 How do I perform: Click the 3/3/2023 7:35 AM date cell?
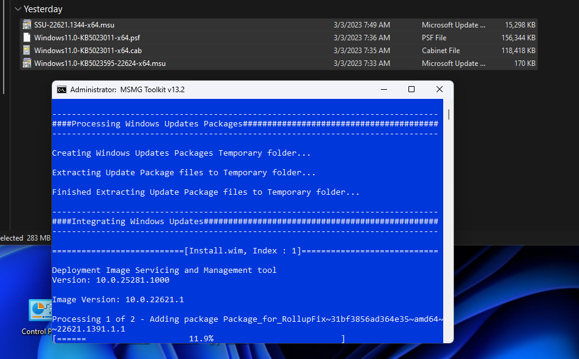pos(362,51)
